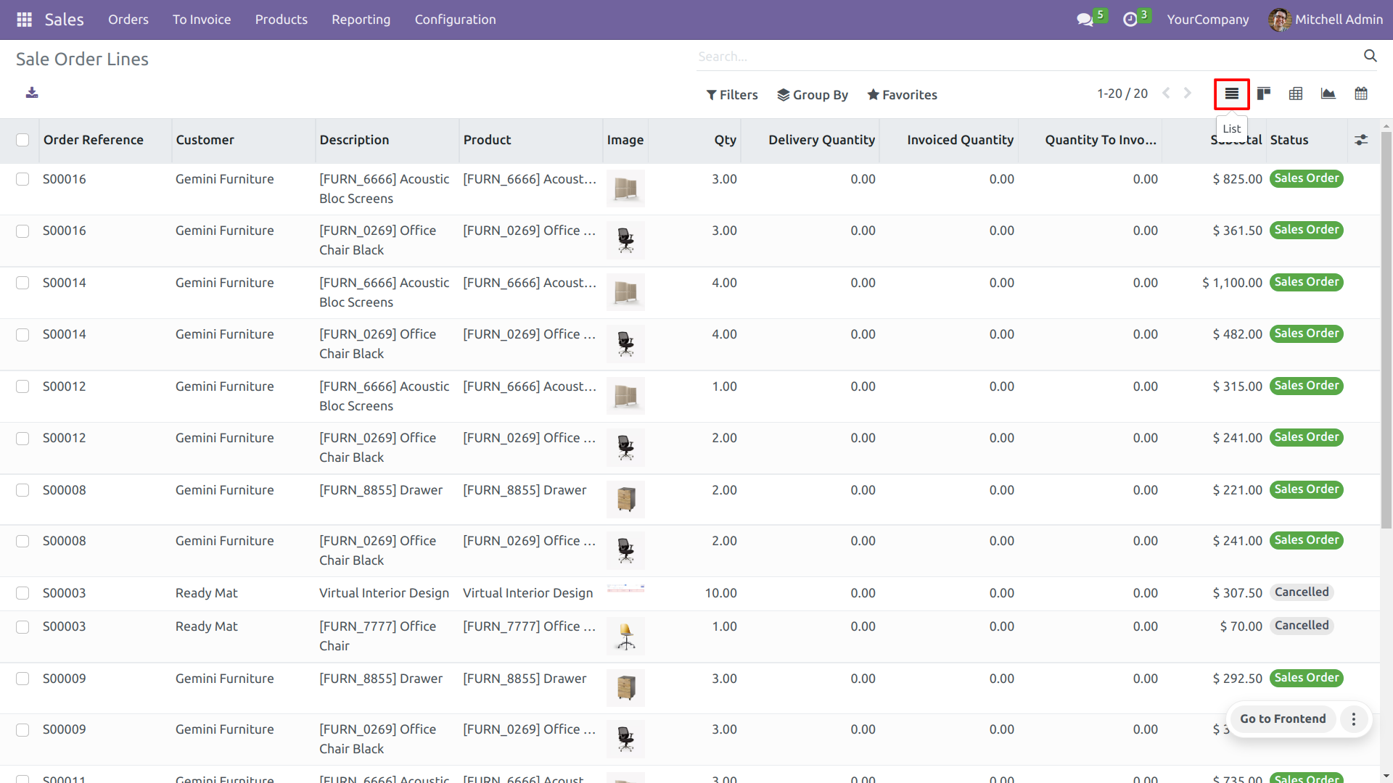Image resolution: width=1393 pixels, height=783 pixels.
Task: Switch to Graph view icon
Action: point(1328,94)
